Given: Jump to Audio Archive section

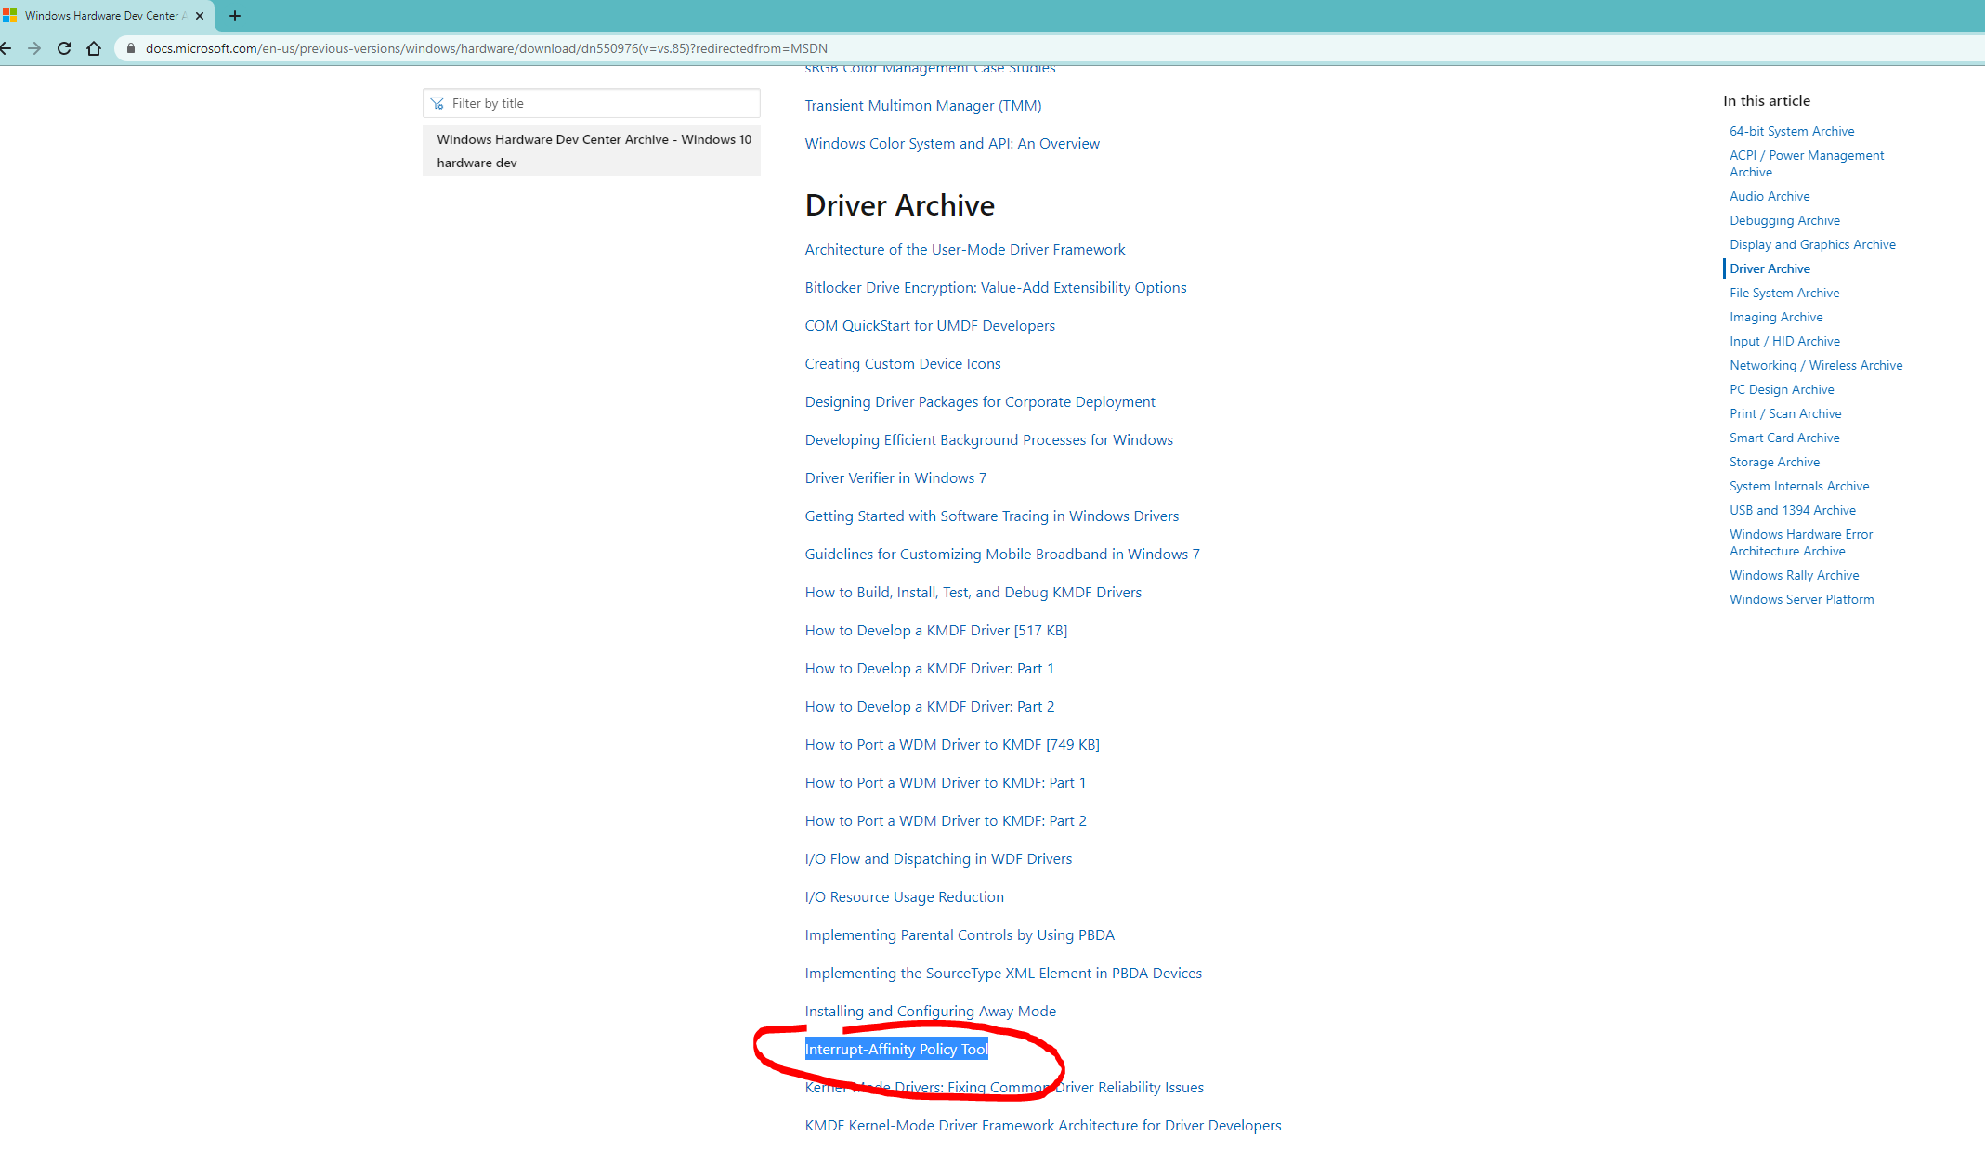Looking at the screenshot, I should coord(1770,197).
